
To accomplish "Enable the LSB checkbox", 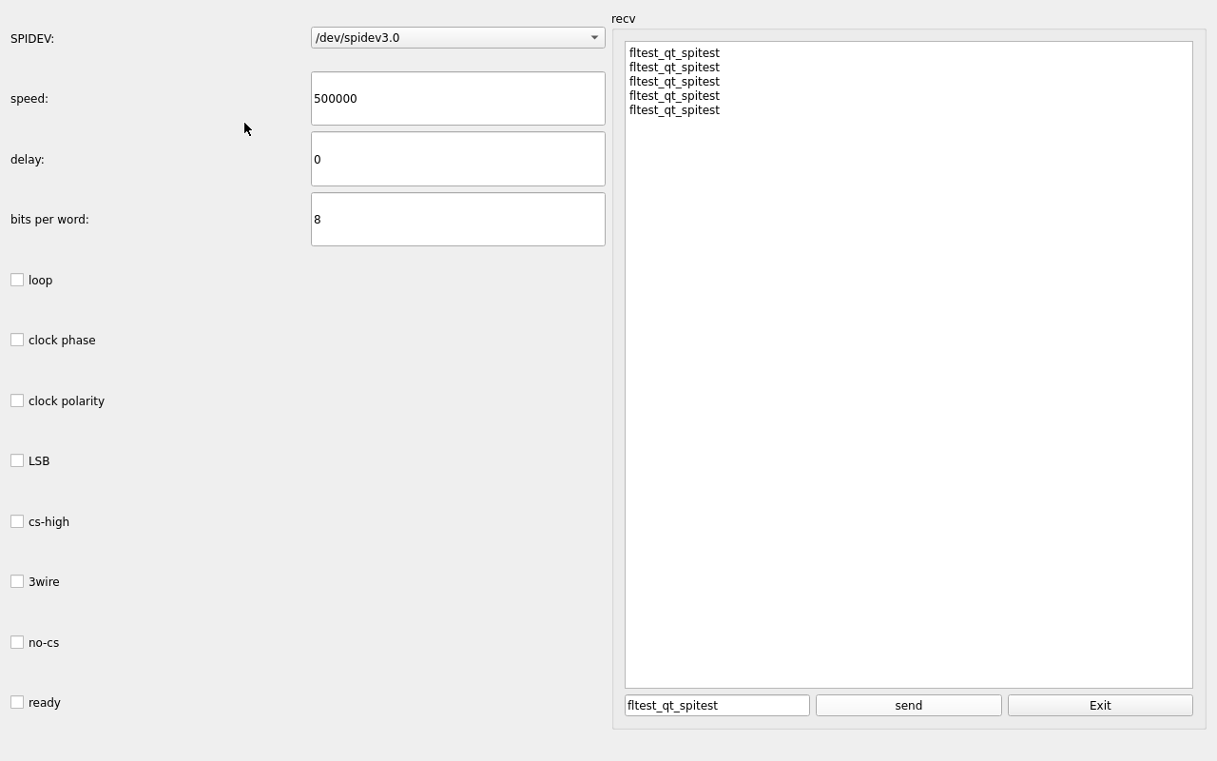I will 17,461.
